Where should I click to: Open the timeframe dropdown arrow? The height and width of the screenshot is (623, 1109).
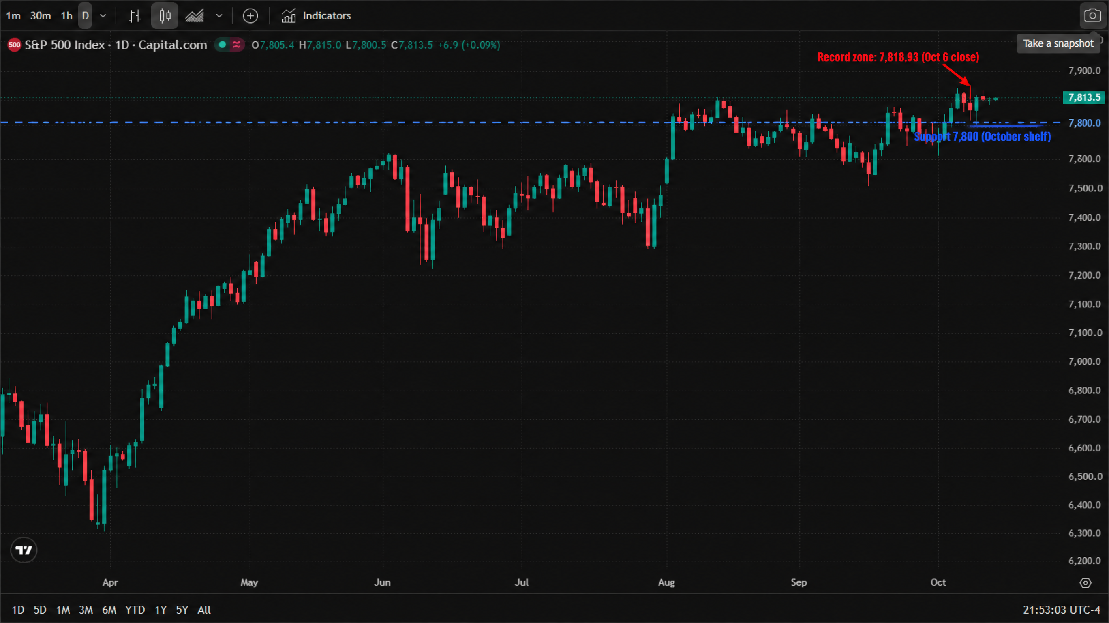coord(103,16)
